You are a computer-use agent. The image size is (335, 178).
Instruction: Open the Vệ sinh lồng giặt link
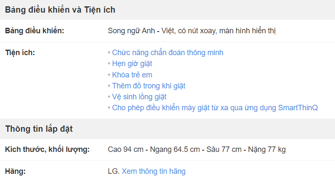139,97
